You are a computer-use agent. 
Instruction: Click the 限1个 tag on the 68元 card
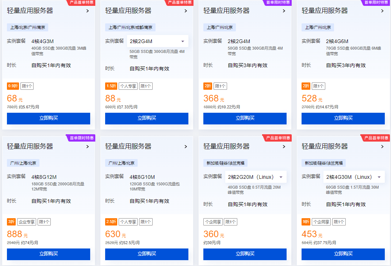tap(27, 86)
